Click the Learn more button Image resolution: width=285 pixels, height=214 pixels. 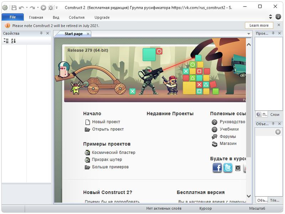[259, 25]
